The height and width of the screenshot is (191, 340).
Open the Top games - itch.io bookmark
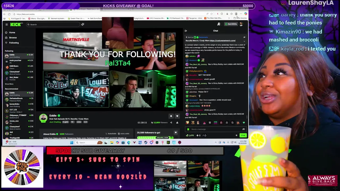[x=194, y=18]
